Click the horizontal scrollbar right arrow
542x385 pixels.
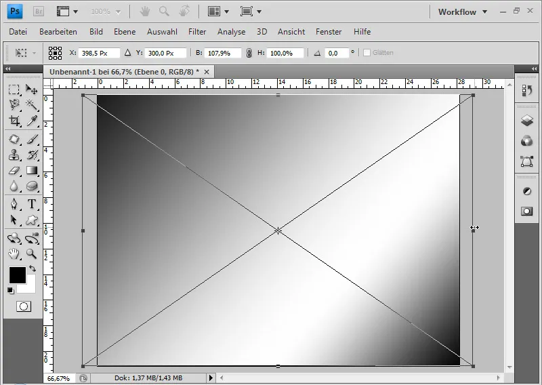coord(498,378)
